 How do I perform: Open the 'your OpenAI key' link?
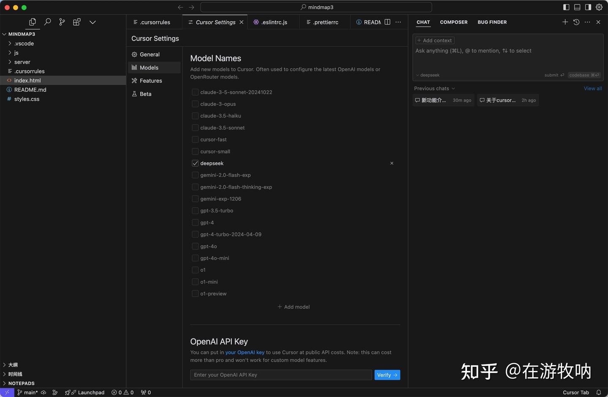pos(244,352)
